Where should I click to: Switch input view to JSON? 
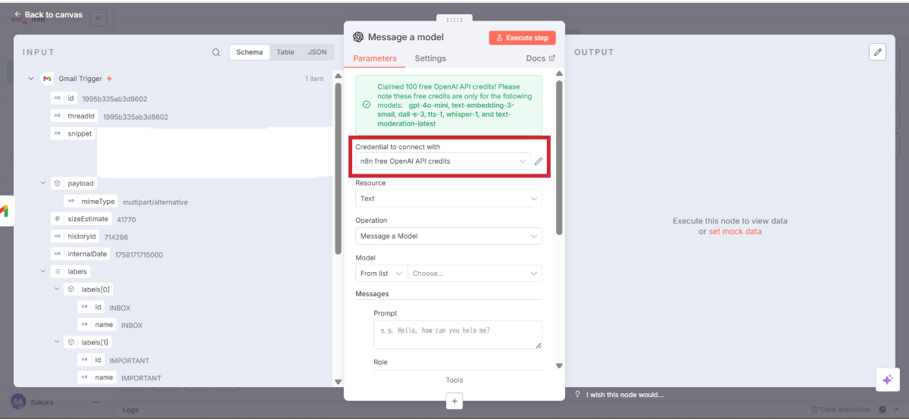(317, 52)
